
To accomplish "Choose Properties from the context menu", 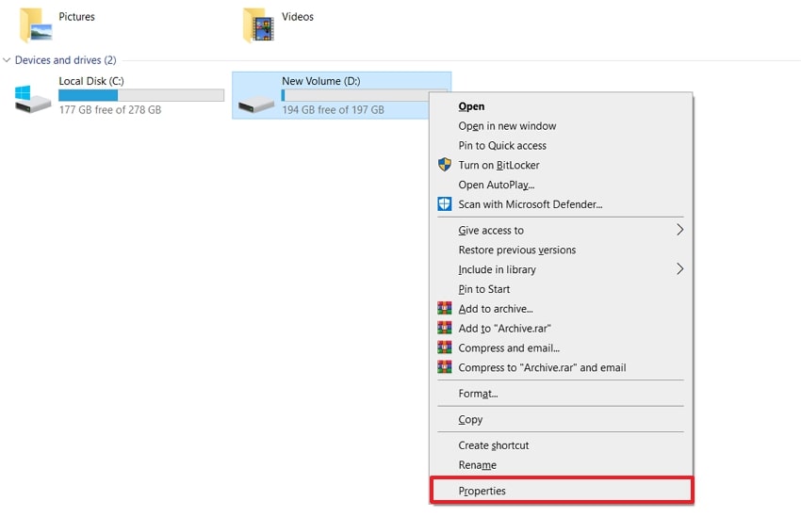I will click(x=482, y=491).
